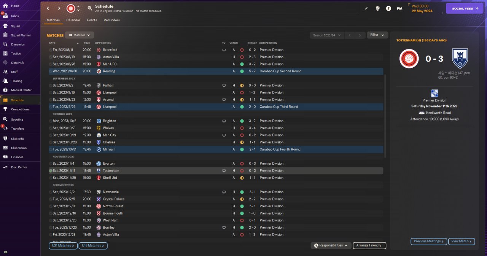
Task: Click the pencil edit icon in the top bar
Action: pos(366,8)
